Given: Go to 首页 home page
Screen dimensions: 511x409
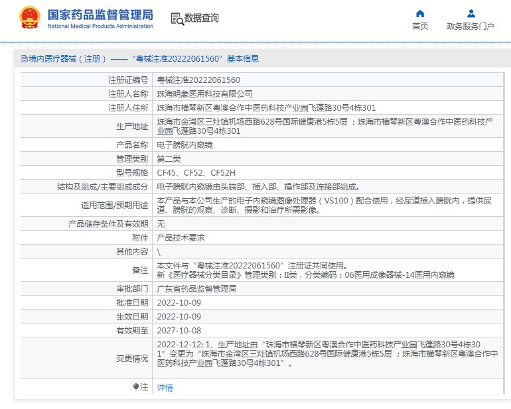Looking at the screenshot, I should (420, 26).
